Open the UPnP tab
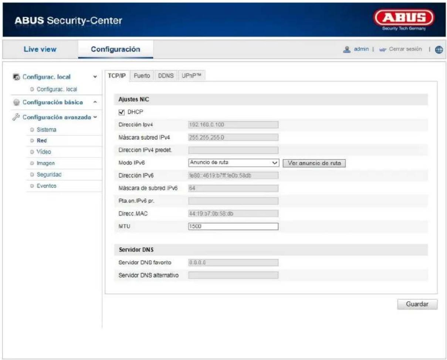This screenshot has height=360, width=447. click(191, 76)
